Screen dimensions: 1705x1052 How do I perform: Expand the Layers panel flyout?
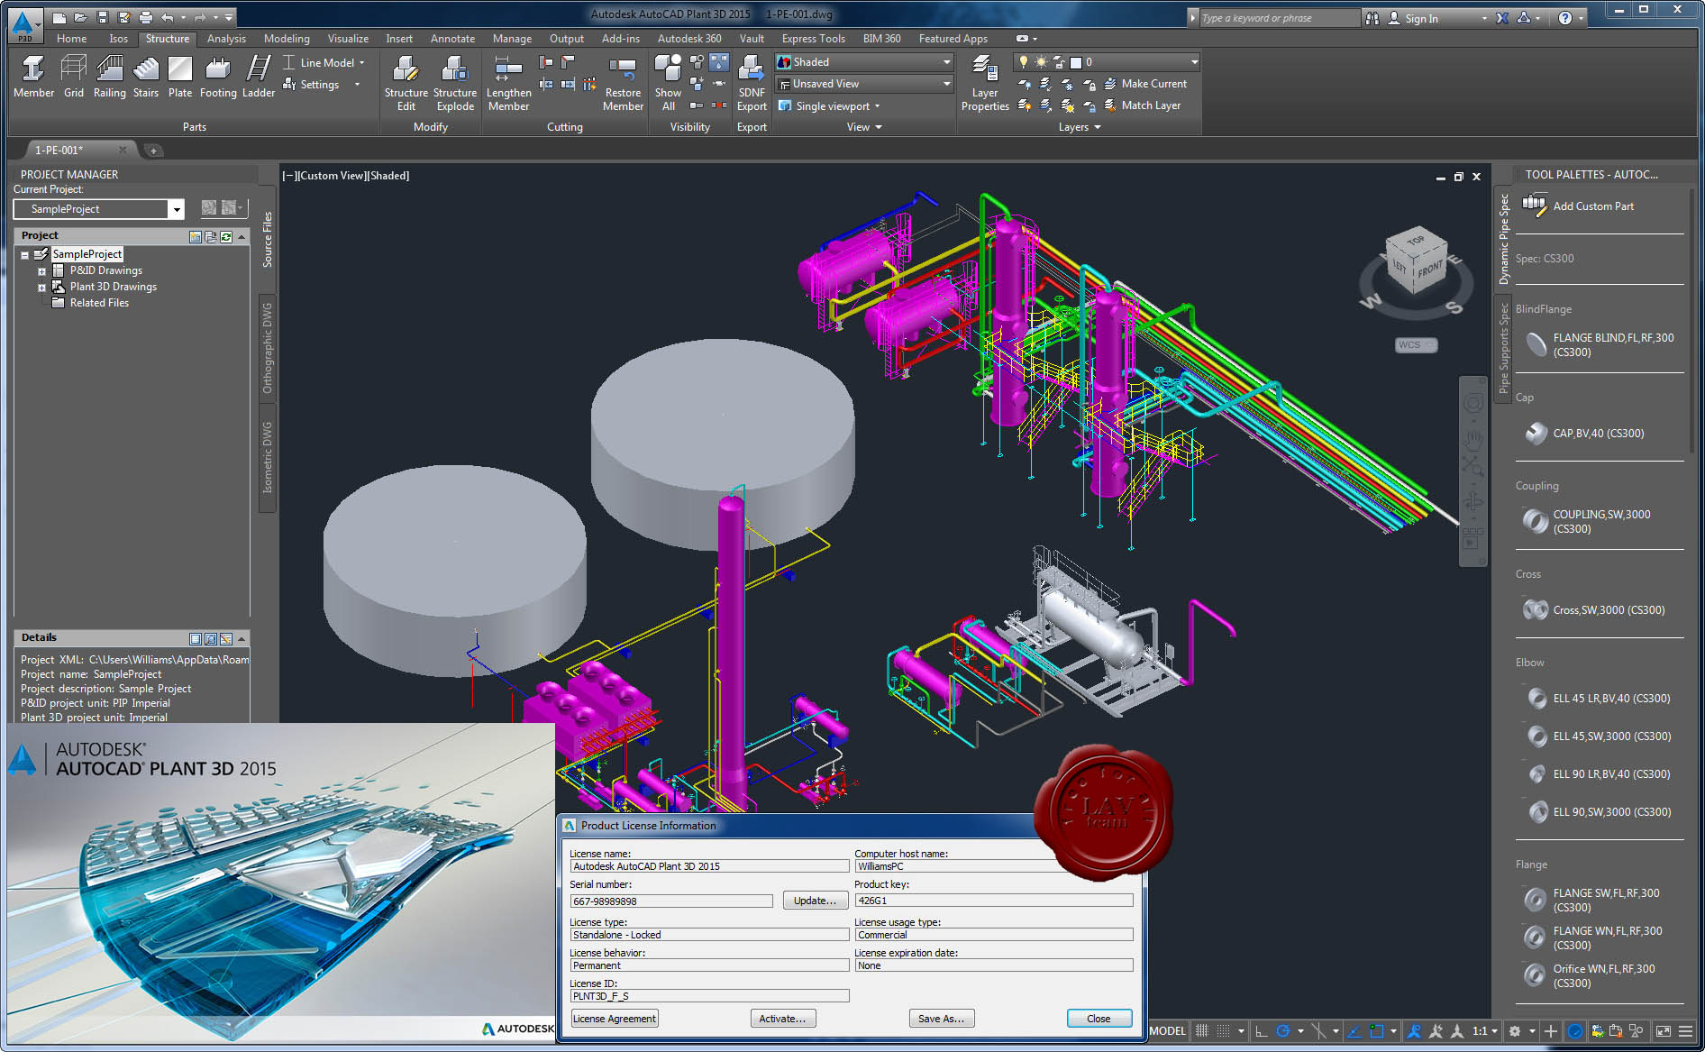click(1080, 127)
